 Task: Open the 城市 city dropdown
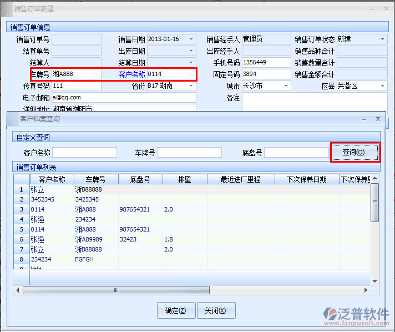(x=286, y=86)
